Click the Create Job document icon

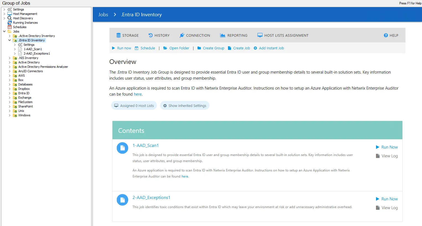[x=229, y=48]
